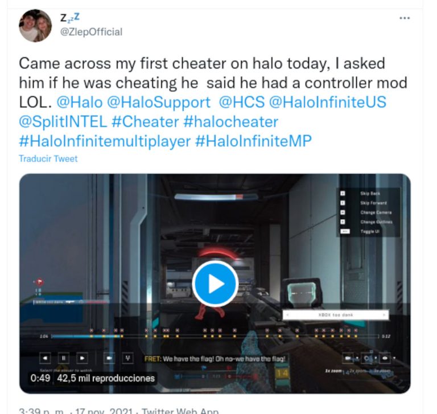Open the #HaloInfiniteMP hashtag
437x414 pixels.
tap(253, 141)
